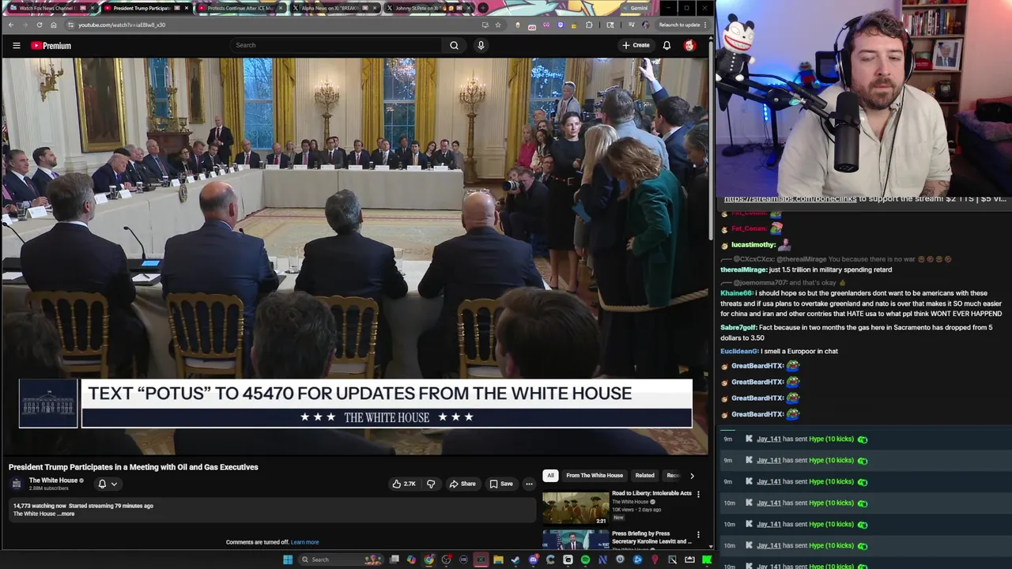Open Press Briefing Karoline Leavitt thumbnail

(576, 540)
